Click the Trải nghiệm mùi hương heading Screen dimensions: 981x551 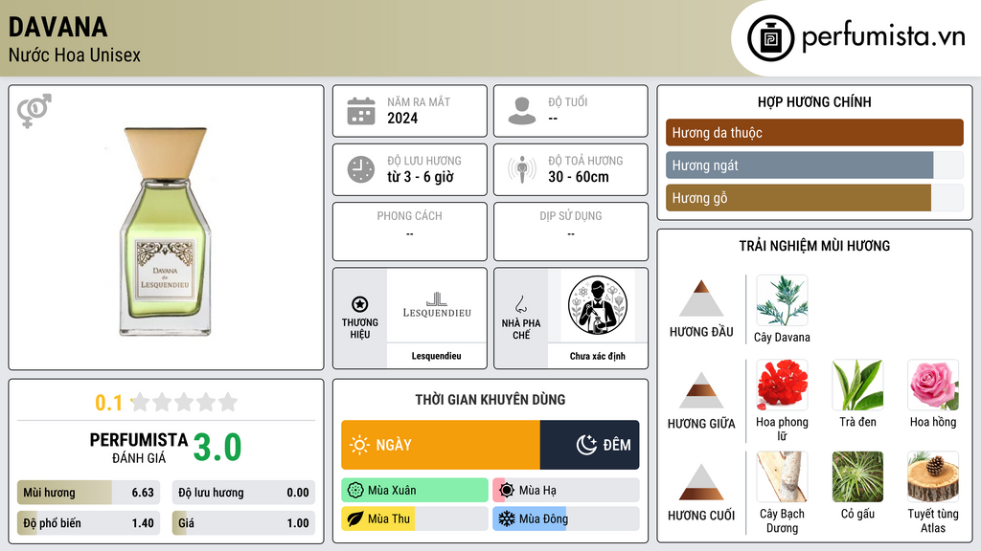(x=814, y=246)
